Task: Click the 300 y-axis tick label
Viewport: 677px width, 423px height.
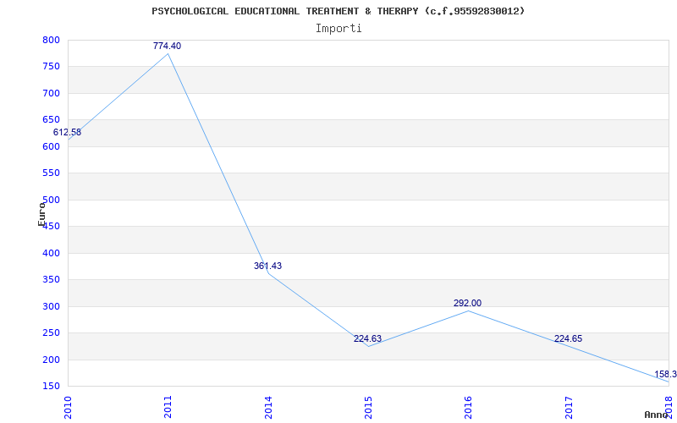Action: pos(51,306)
